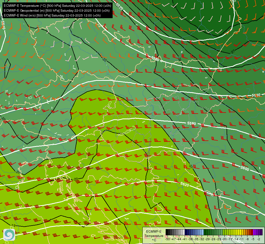
Task: Click the -20 isotherm label on the map
Action: [76, 179]
